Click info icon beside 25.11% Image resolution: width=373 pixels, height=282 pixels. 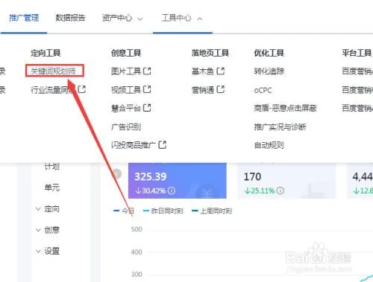pos(280,190)
